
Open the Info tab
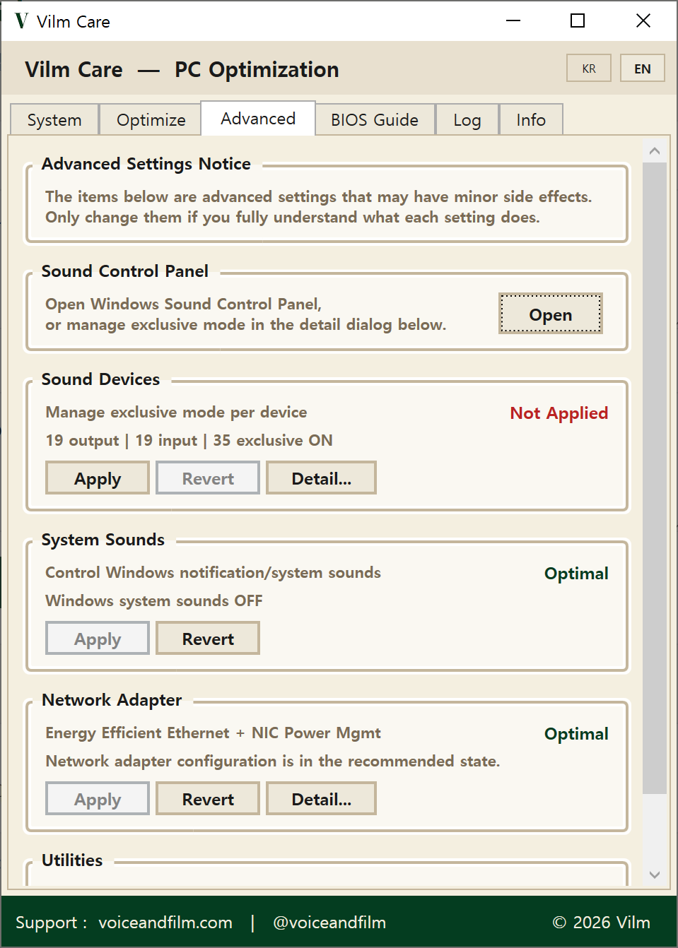531,119
